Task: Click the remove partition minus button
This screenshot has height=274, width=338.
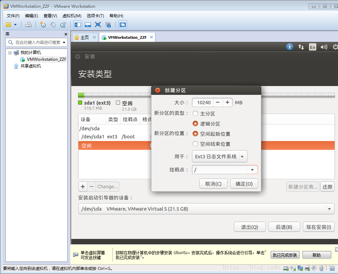Action: (x=92, y=187)
